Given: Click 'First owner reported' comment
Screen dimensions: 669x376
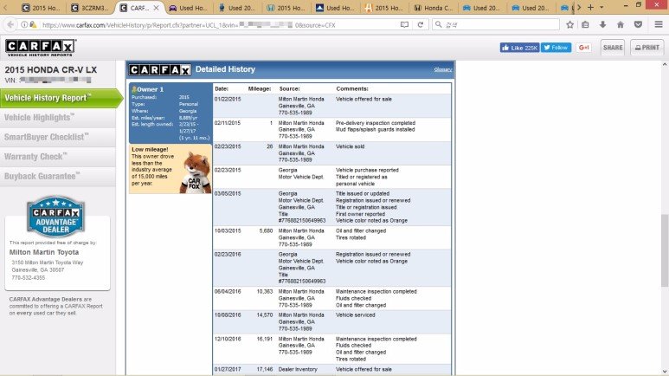Looking at the screenshot, I should (x=360, y=214).
